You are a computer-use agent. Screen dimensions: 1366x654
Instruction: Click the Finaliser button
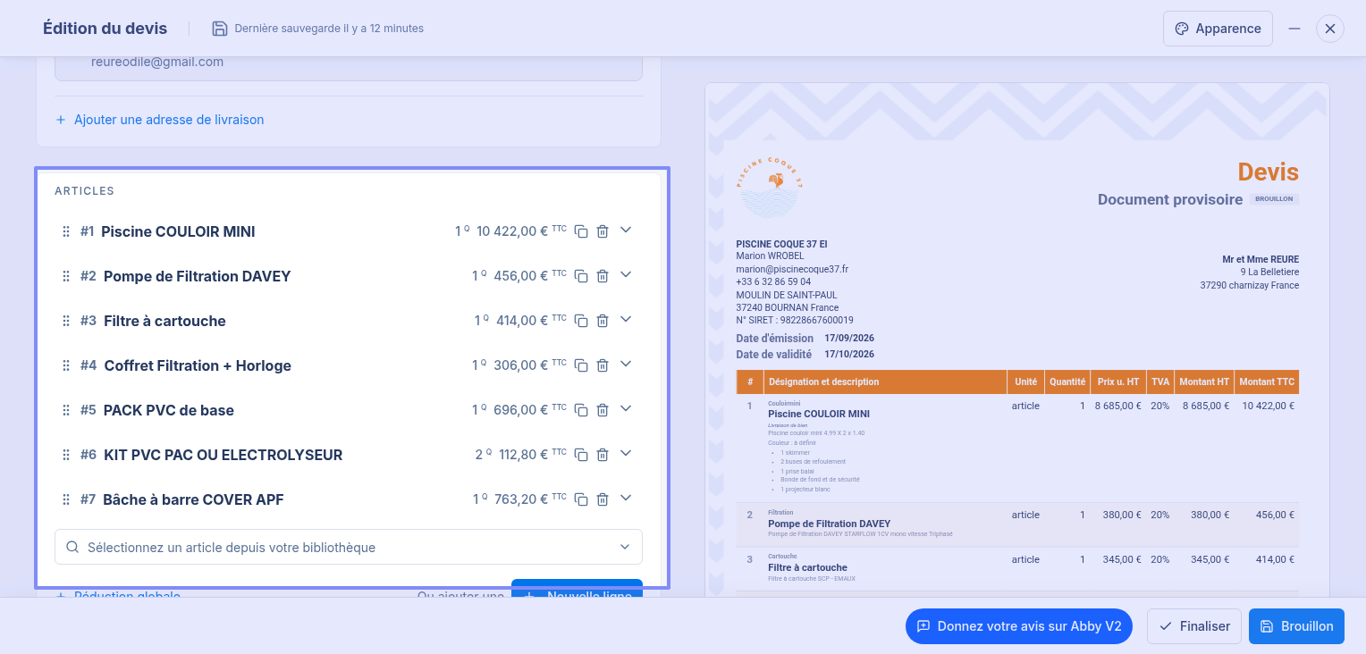pyautogui.click(x=1194, y=626)
